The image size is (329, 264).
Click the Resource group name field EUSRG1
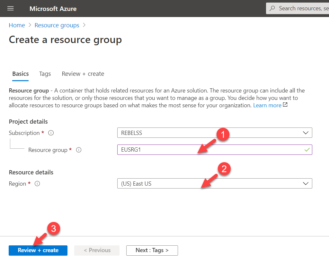[x=215, y=150]
